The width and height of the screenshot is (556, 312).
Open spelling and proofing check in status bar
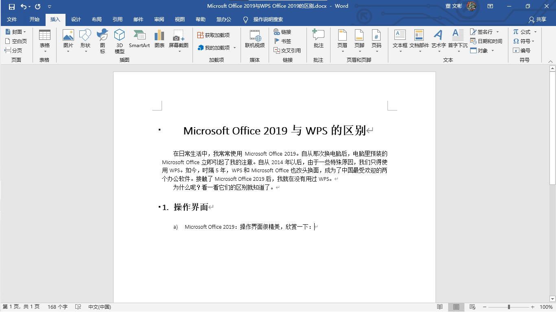click(x=78, y=307)
